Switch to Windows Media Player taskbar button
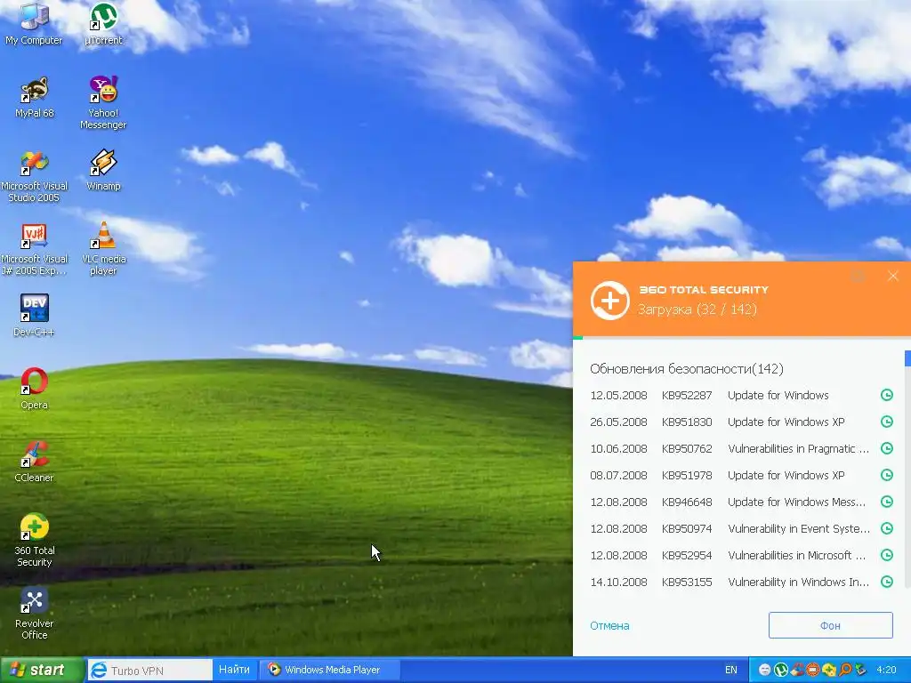 [329, 670]
